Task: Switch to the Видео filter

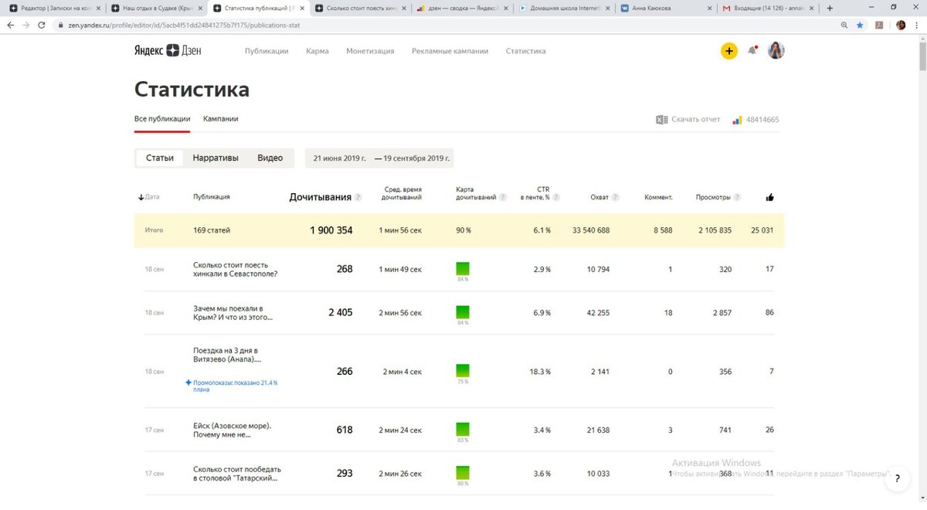Action: coord(270,157)
